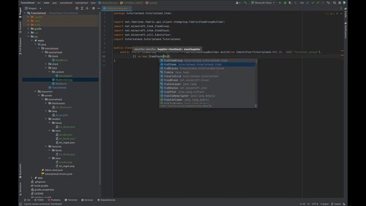Collapse the resources folder node
This screenshot has height=206, width=366.
coord(35,92)
